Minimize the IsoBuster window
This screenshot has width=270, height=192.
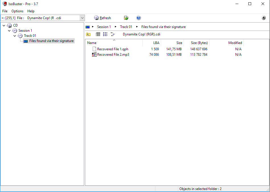coord(237,4)
